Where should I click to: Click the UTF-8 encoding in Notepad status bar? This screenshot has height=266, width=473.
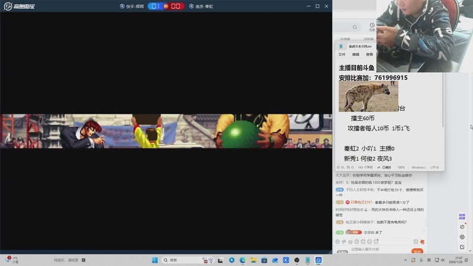tap(435, 167)
